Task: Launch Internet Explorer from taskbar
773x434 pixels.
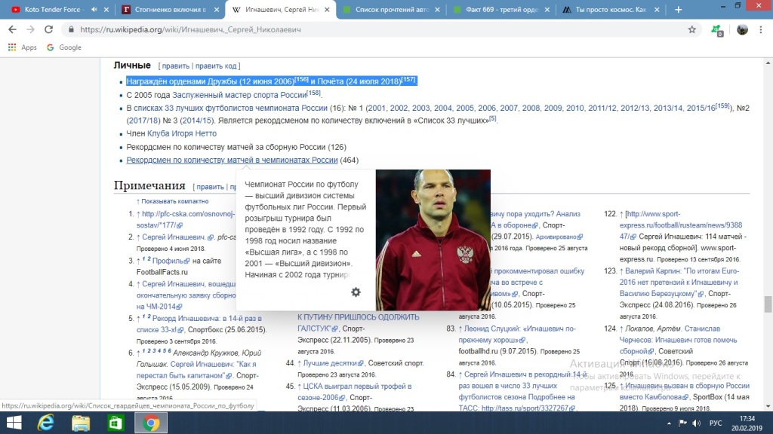Action: tap(46, 423)
